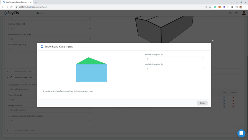Click the Roof Pitch Angle 1 input field
The height and width of the screenshot is (140, 248).
pos(172,59)
